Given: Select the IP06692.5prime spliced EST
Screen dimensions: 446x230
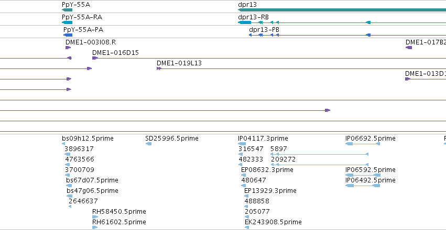Looking at the screenshot, I should [x=363, y=144].
